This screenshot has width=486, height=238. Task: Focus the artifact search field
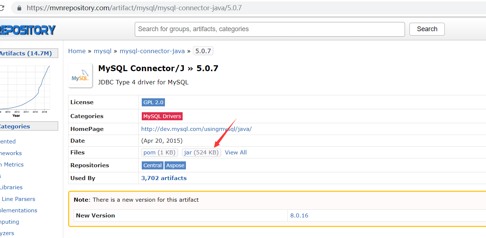point(270,29)
